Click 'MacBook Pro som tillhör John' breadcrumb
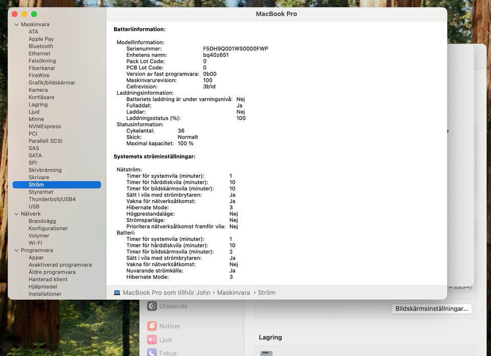The image size is (491, 356). point(166,293)
